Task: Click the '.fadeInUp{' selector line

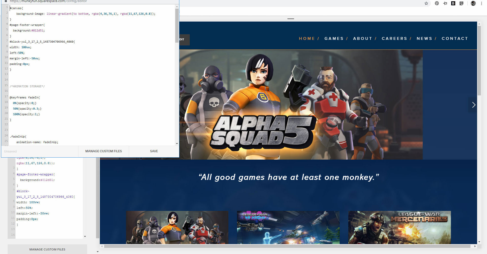Action: [x=18, y=137]
